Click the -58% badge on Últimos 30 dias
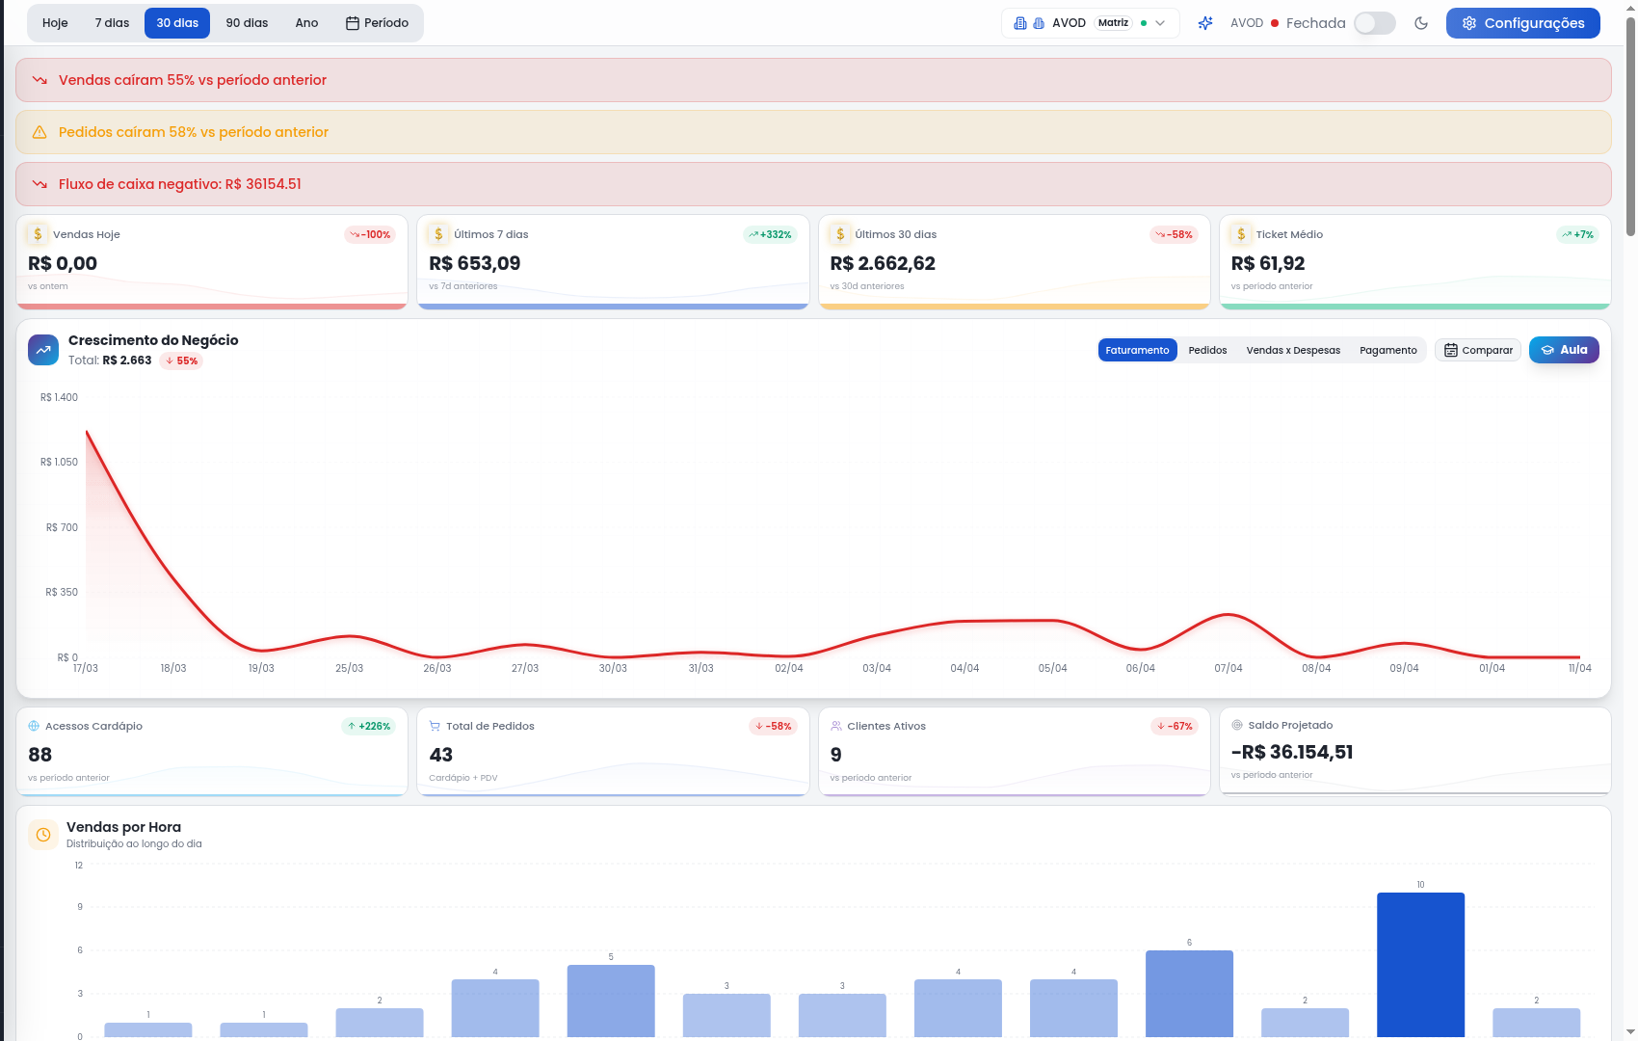The image size is (1638, 1041). tap(1174, 234)
